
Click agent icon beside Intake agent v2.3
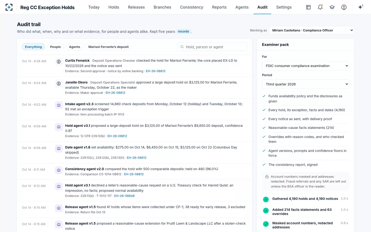point(59,105)
